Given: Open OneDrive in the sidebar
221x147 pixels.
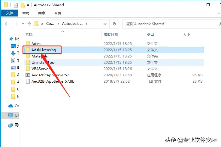Looking at the screenshot, I should pos(14,106).
